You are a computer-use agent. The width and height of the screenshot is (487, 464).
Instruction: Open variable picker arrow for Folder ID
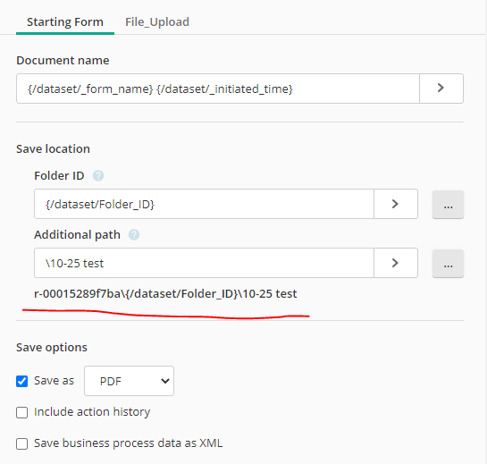395,204
